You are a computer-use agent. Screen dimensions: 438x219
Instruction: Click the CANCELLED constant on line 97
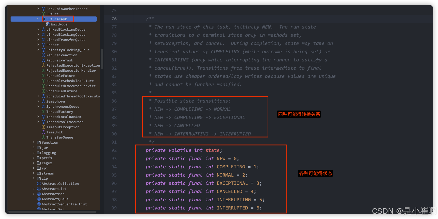tap(229, 191)
